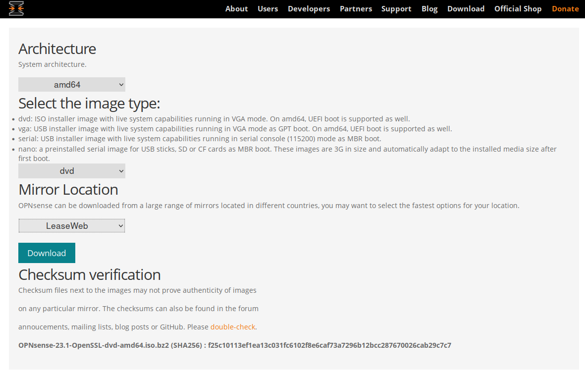Click the Architecture heading
The width and height of the screenshot is (585, 377).
57,49
